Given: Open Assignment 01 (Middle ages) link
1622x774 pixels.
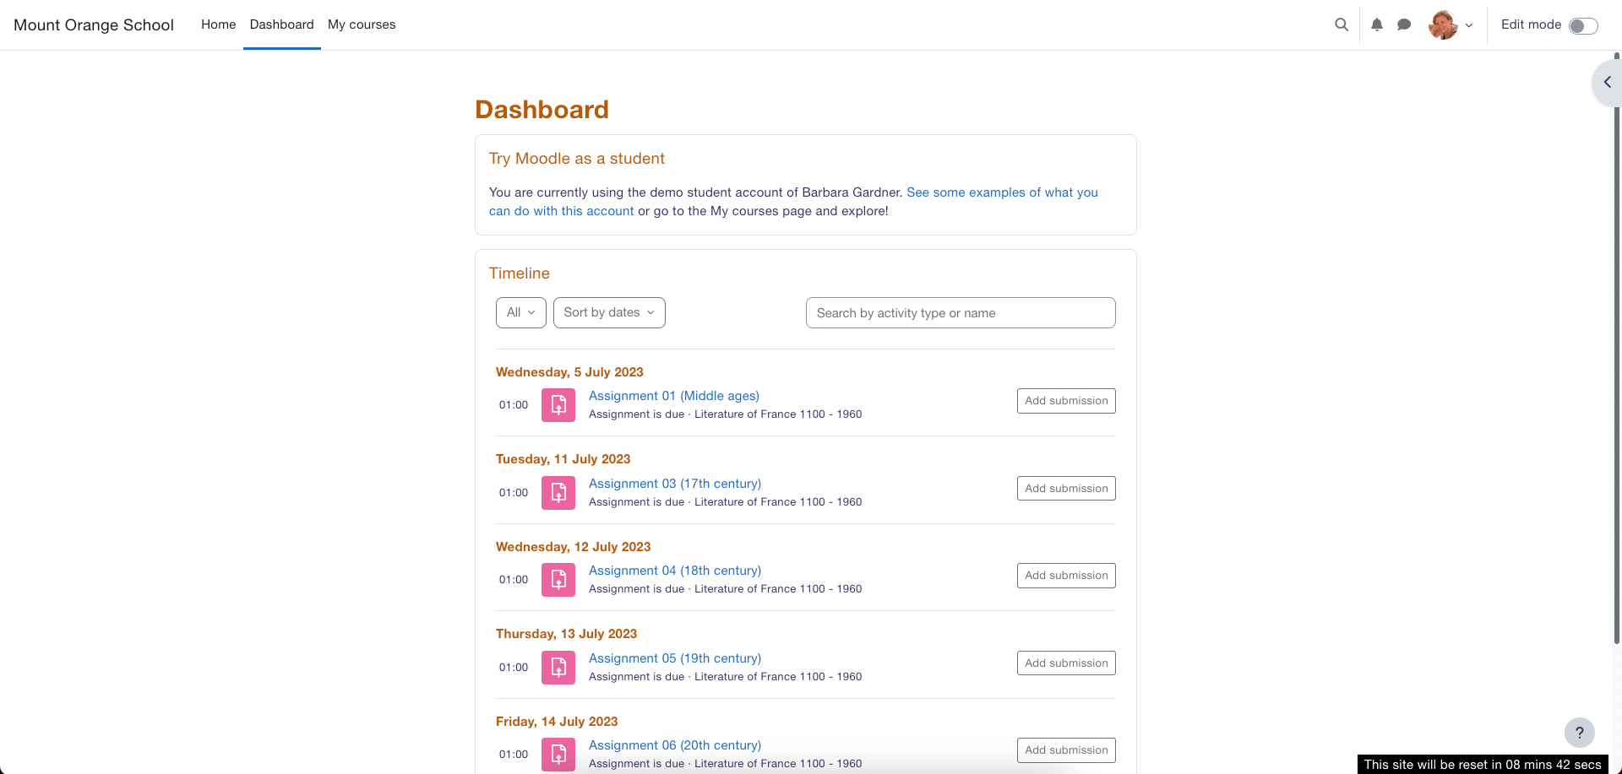Looking at the screenshot, I should [674, 396].
